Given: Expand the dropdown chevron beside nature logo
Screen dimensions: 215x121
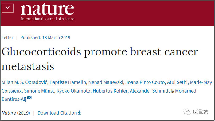Looking at the screenshot, I should (8, 8).
